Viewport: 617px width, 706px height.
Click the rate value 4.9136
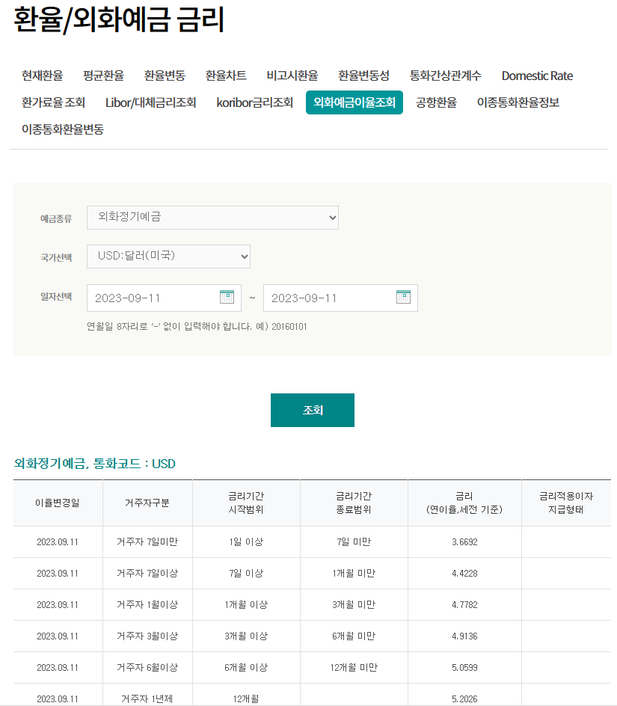click(x=464, y=636)
